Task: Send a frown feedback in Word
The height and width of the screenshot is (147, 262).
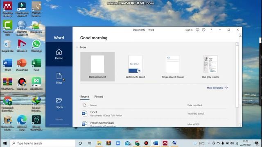Action: pyautogui.click(x=203, y=30)
